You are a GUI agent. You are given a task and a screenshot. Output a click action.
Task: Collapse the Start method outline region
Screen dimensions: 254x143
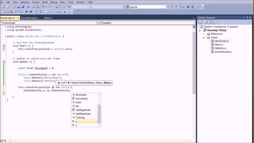tap(6, 46)
